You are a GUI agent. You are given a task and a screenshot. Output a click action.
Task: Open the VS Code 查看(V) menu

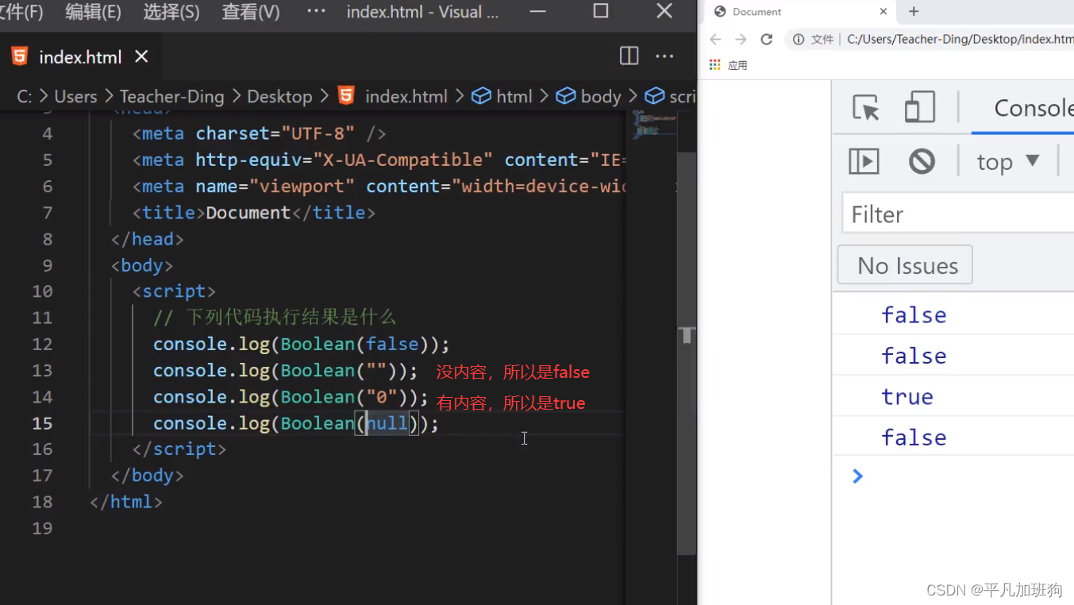coord(250,12)
